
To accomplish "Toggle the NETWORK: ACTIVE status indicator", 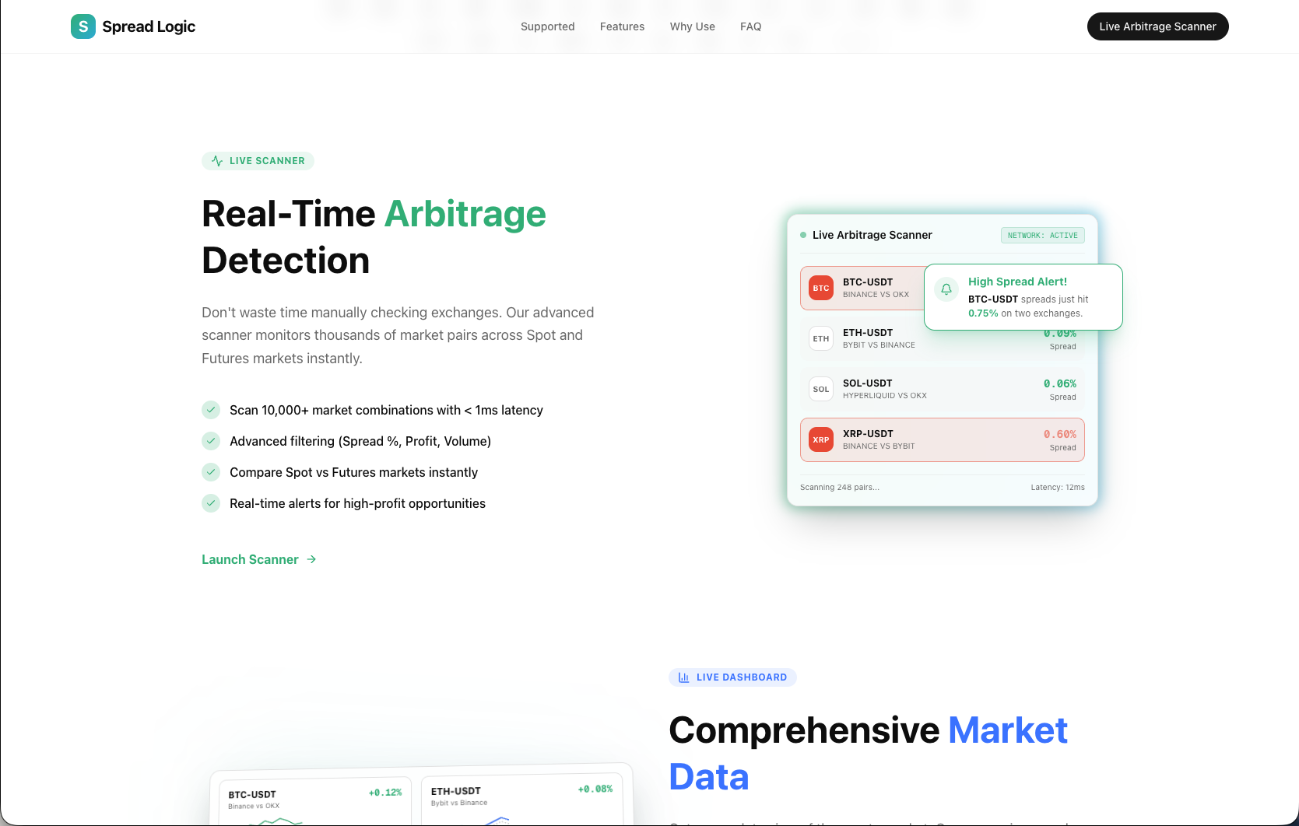I will (x=1042, y=235).
